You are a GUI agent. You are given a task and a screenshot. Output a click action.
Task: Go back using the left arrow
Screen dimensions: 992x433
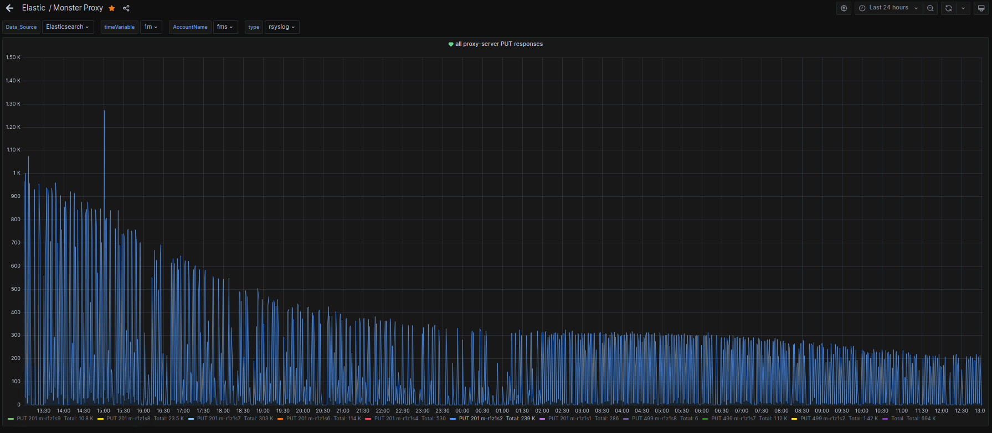[x=9, y=8]
